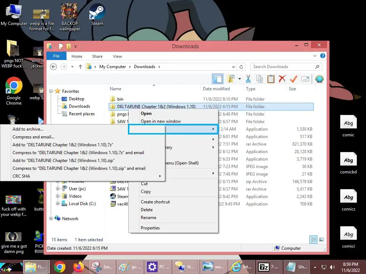Open Folder Options from the toolbar

click(x=231, y=79)
